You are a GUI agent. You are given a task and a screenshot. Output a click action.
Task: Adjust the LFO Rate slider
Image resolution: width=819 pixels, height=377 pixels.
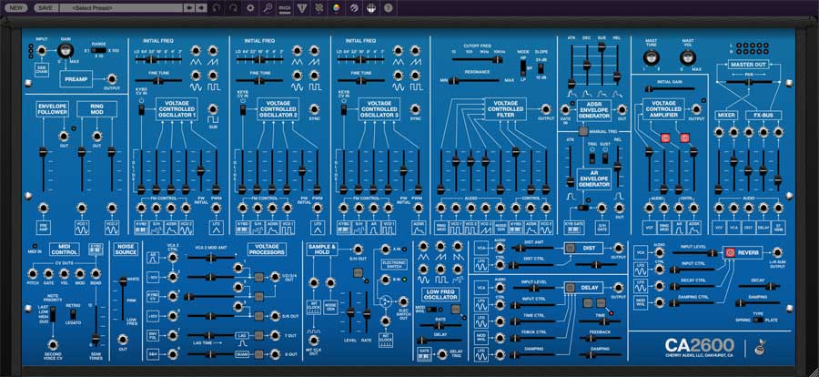[x=440, y=325]
